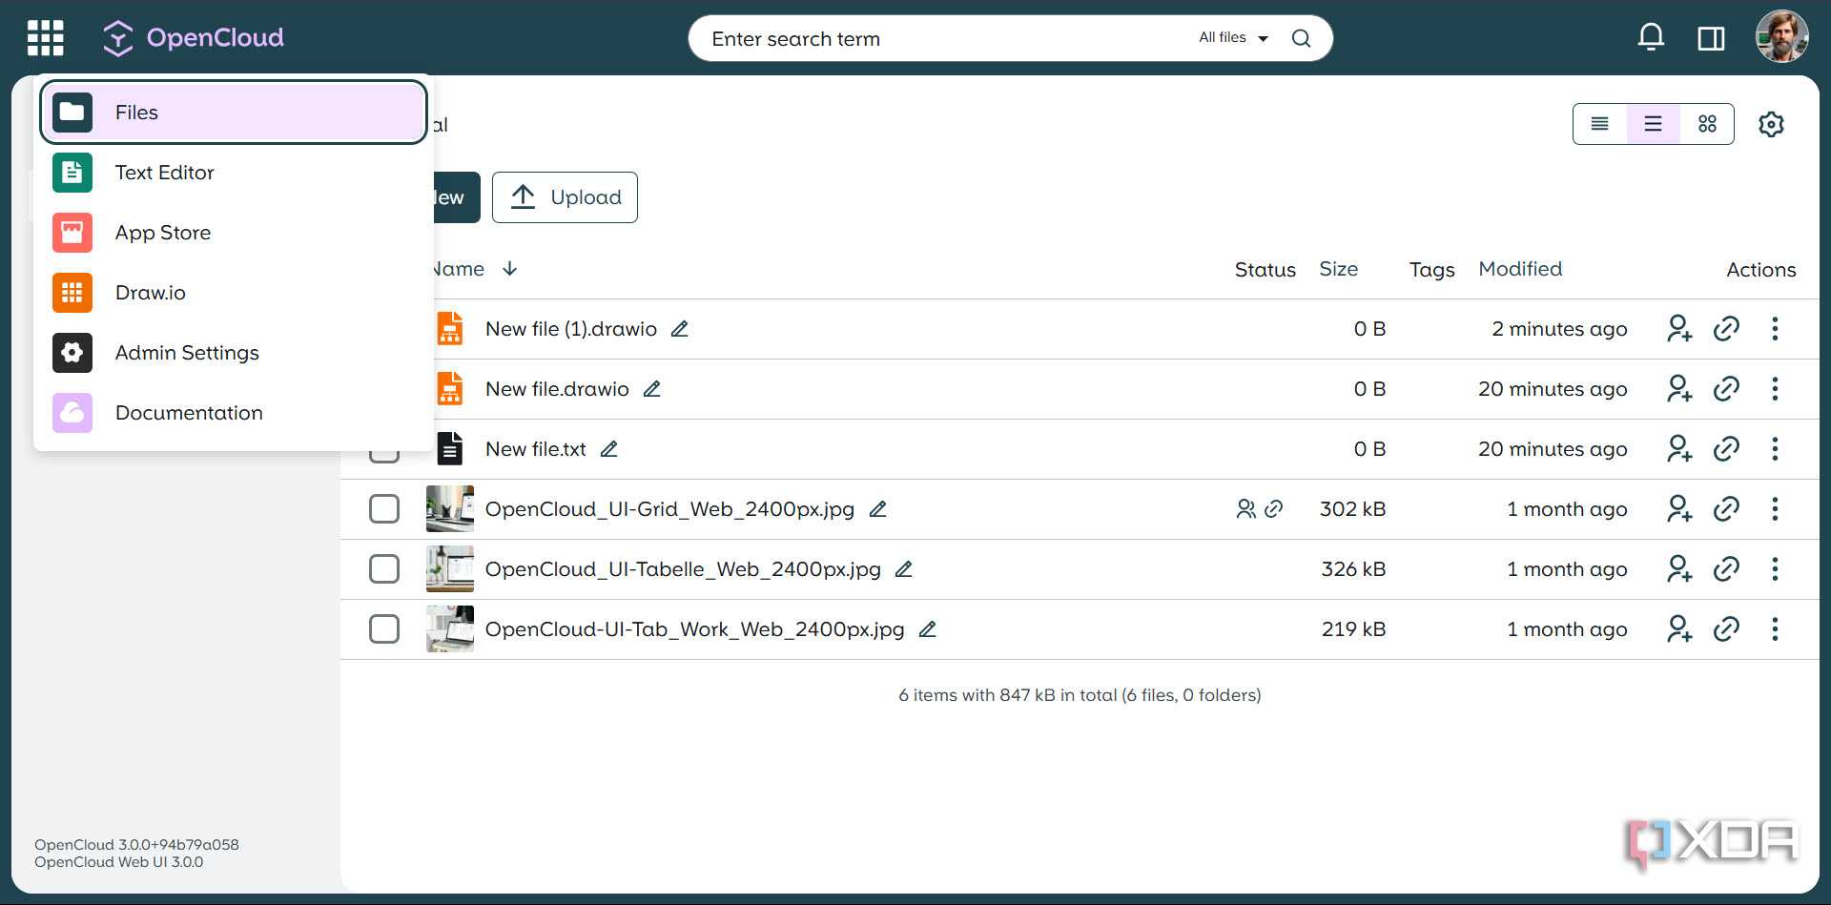Screen dimensions: 1831x905
Task: Copy link for New file.txt
Action: (x=1726, y=448)
